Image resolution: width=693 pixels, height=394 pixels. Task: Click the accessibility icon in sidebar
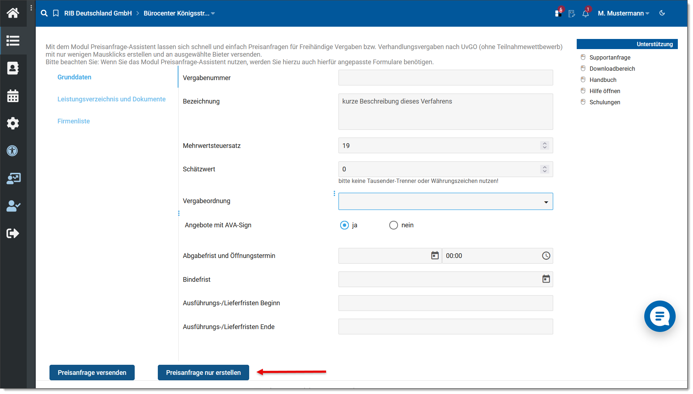12,151
